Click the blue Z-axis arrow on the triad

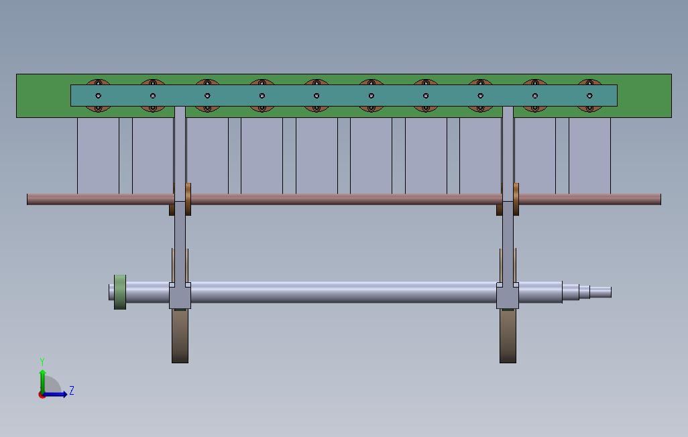click(x=56, y=395)
